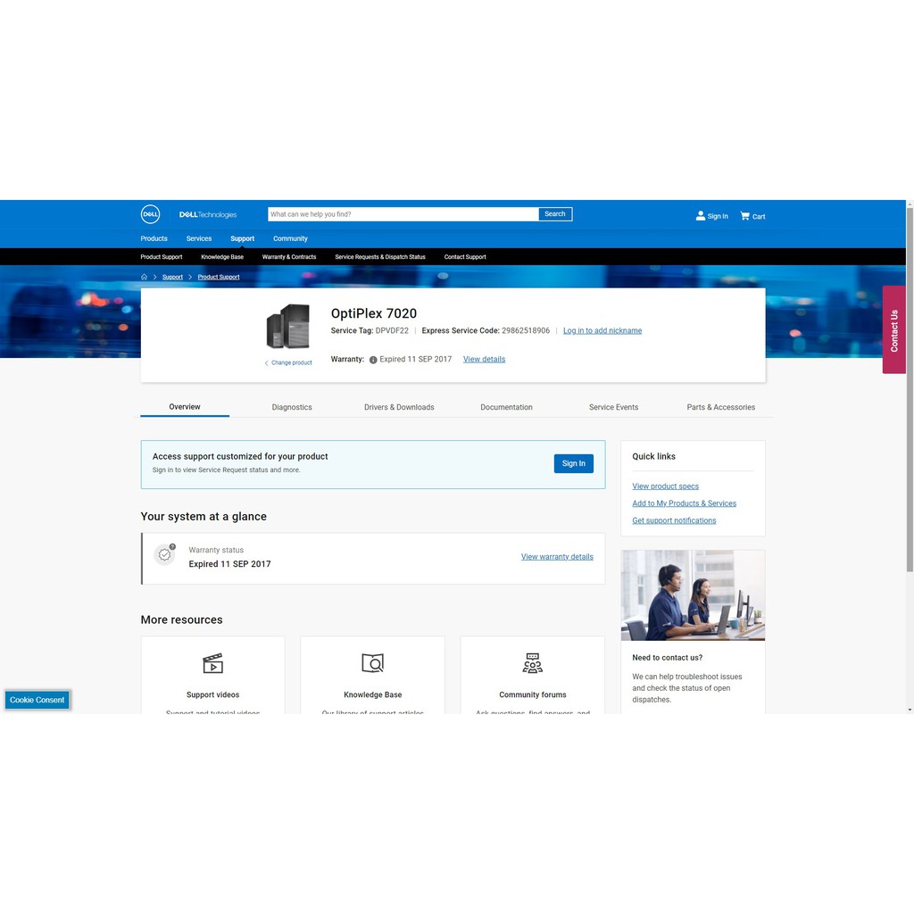Switch to the Diagnostics tab
This screenshot has width=914, height=914.
[x=292, y=407]
